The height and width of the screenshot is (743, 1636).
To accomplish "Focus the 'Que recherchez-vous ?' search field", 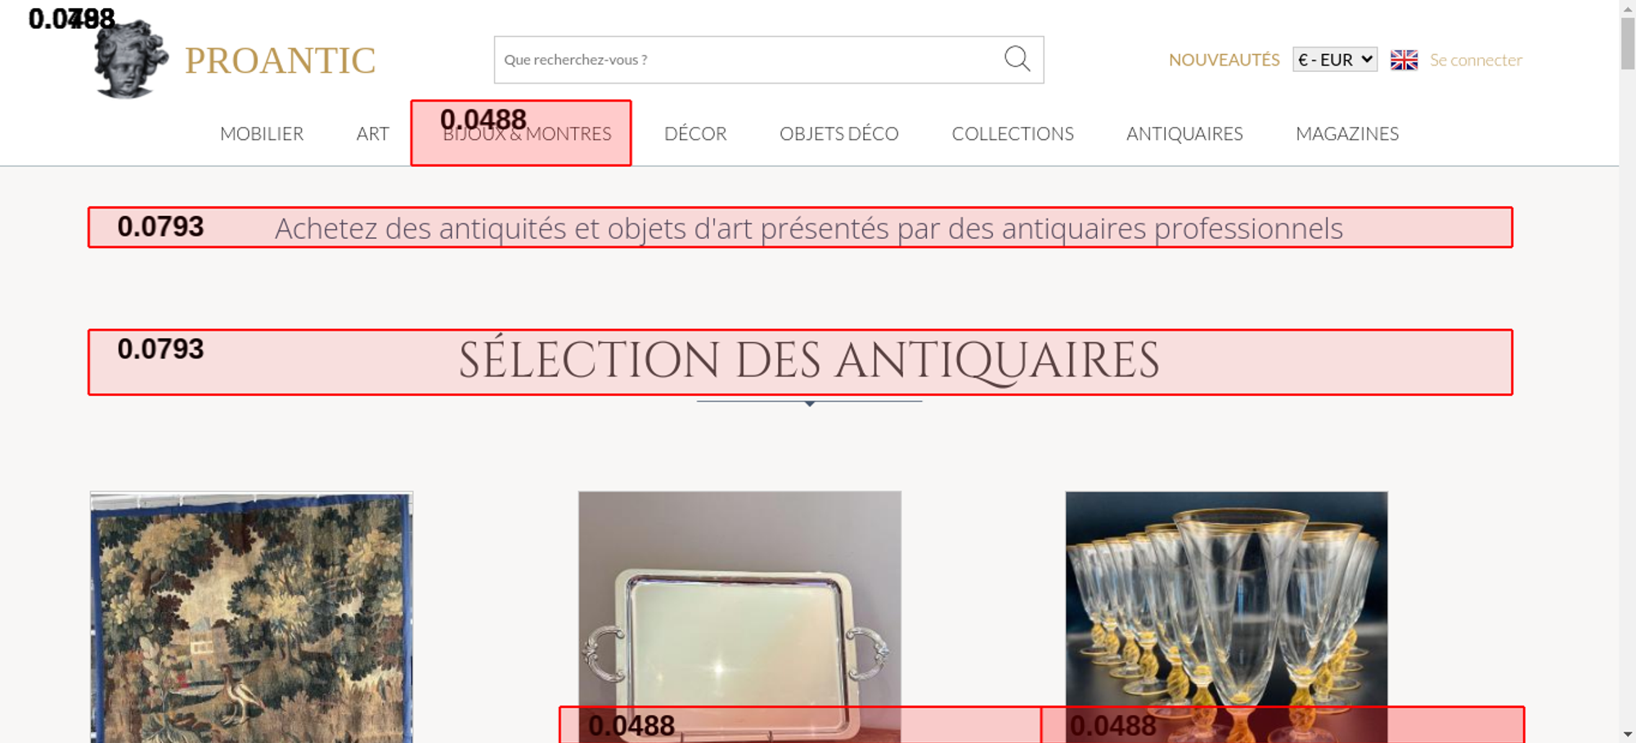I will pos(744,60).
